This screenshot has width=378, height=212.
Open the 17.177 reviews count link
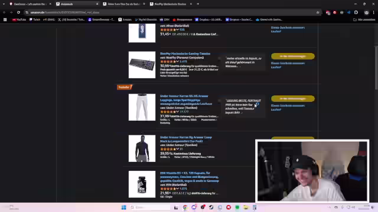(184, 112)
